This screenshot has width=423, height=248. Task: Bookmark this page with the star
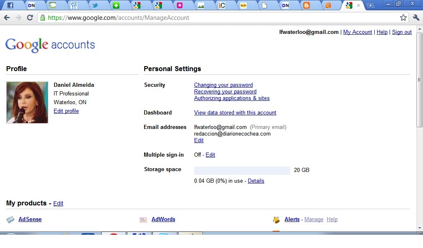(x=403, y=18)
